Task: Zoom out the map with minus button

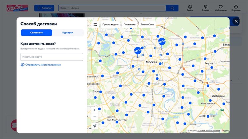Action: pyautogui.click(x=95, y=117)
